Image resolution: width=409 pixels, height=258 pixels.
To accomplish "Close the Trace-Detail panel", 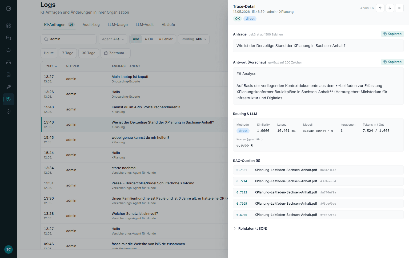I will (x=399, y=8).
